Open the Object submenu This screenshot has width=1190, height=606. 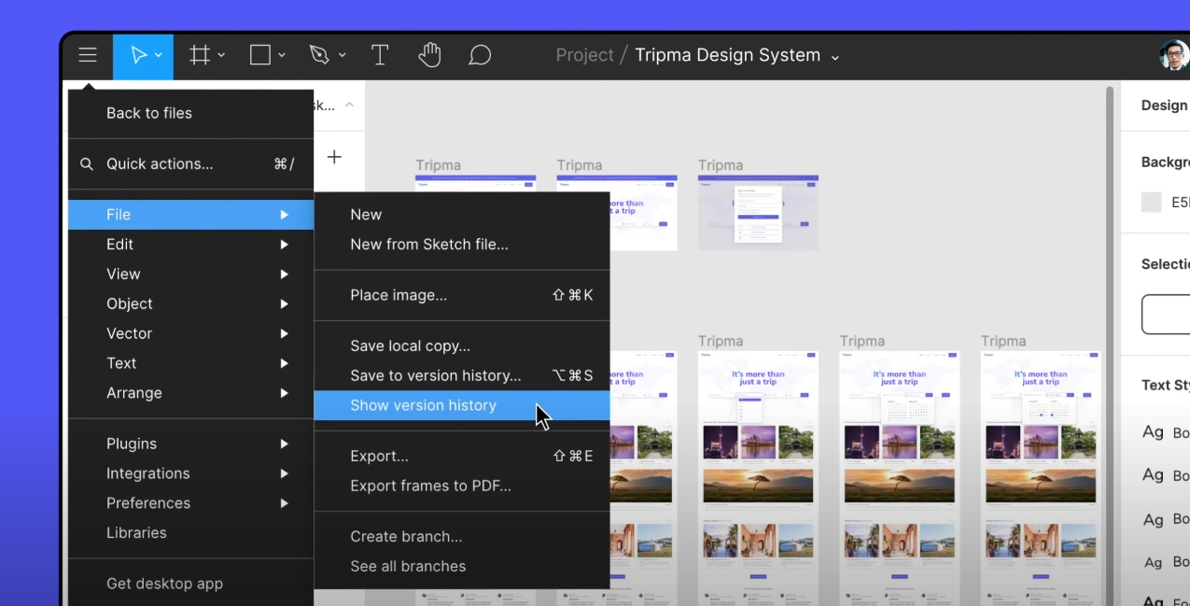pos(190,304)
